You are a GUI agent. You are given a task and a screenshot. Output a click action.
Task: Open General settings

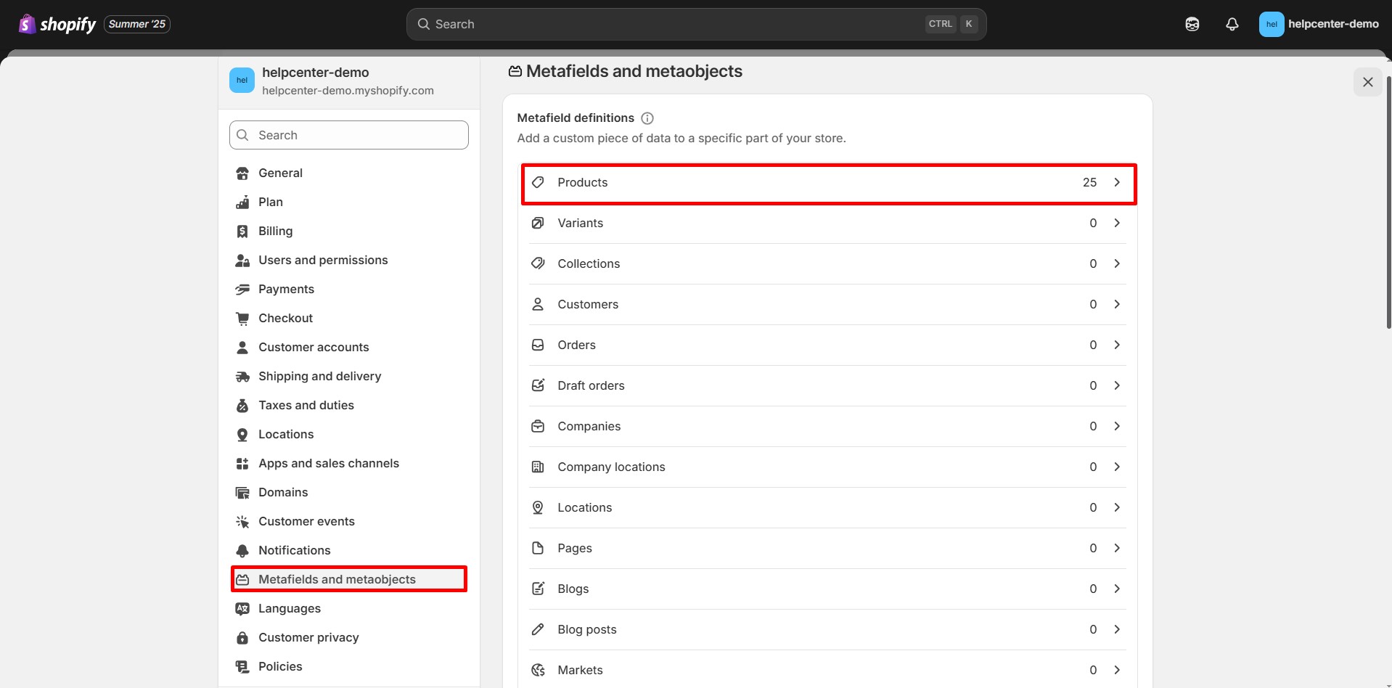(349, 173)
